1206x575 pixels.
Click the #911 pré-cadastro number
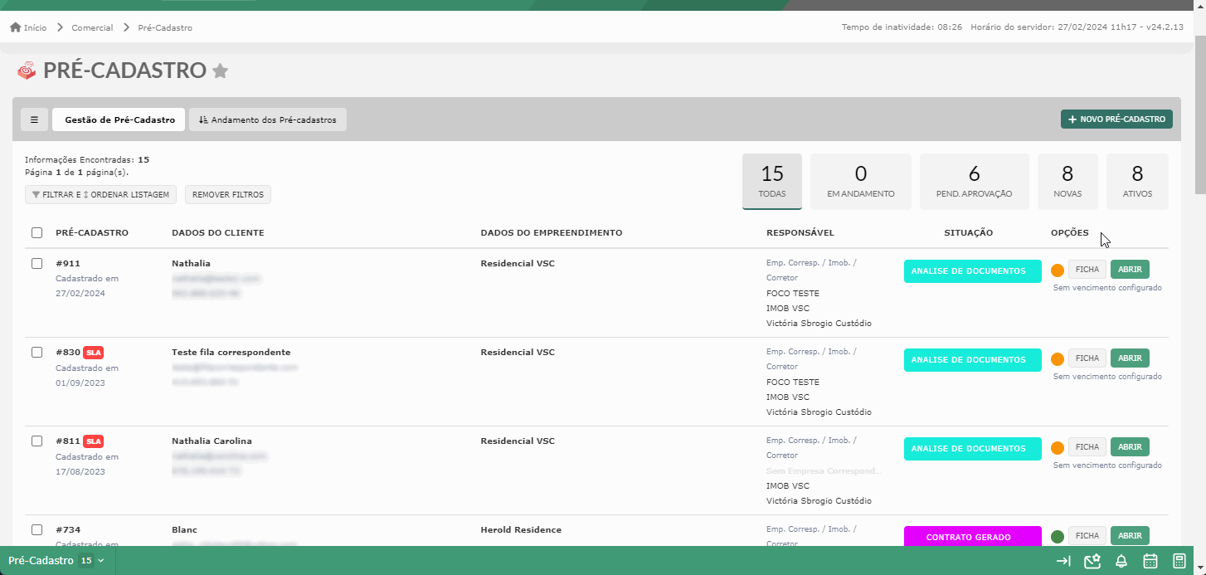[x=68, y=263]
